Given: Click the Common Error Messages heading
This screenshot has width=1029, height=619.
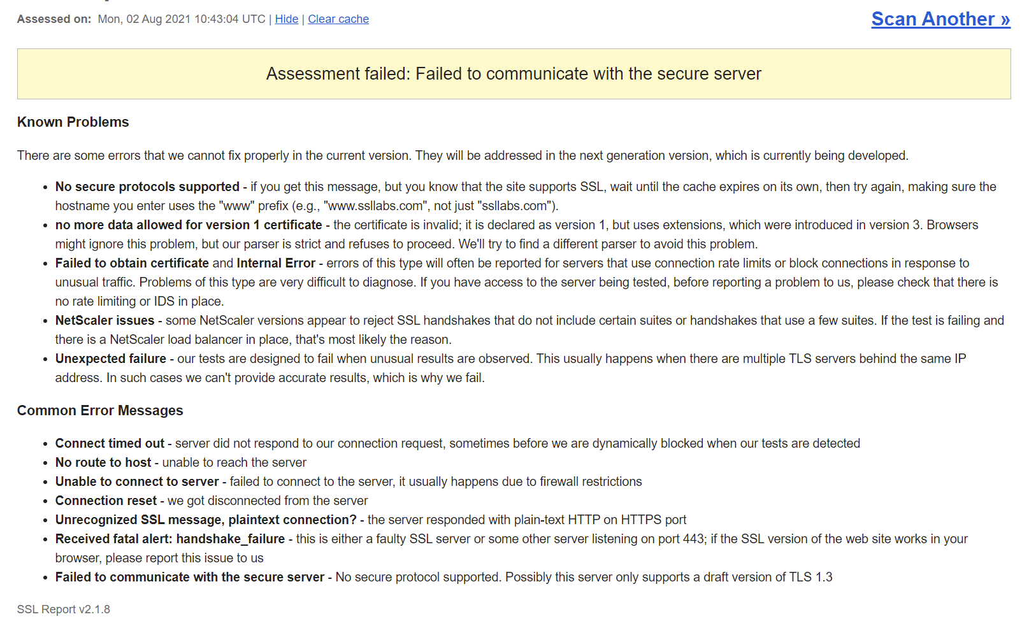Looking at the screenshot, I should 100,411.
